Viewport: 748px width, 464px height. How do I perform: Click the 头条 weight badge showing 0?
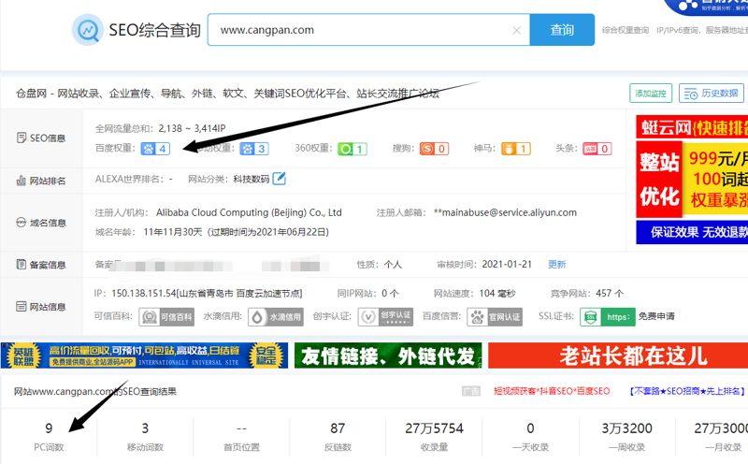[597, 149]
